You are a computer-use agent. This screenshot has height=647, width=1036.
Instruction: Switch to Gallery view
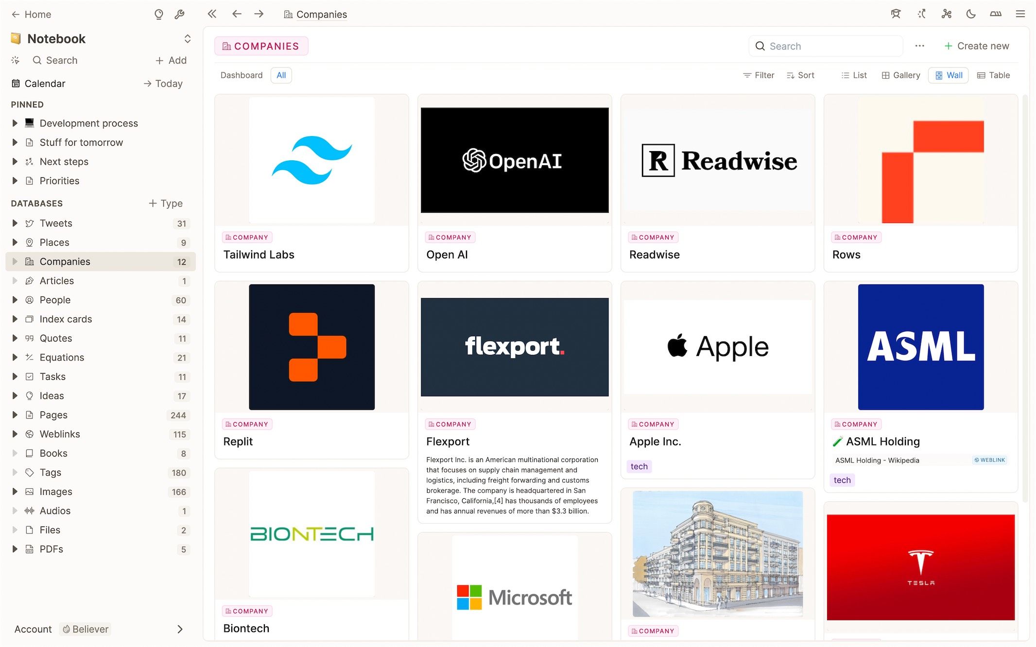(901, 75)
